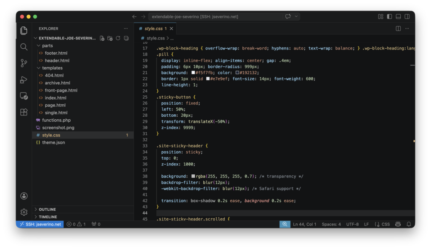Open the Source Control view
The image size is (431, 249).
24,63
